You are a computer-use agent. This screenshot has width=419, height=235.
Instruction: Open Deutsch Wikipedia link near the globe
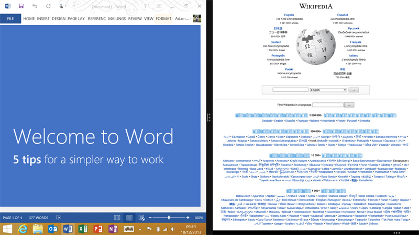tap(276, 42)
